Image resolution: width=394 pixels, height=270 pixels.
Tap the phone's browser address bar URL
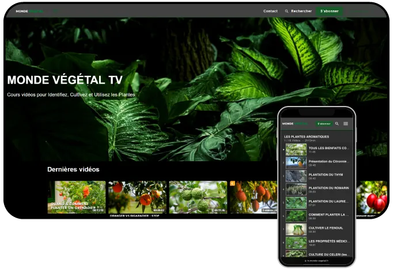pyautogui.click(x=317, y=261)
